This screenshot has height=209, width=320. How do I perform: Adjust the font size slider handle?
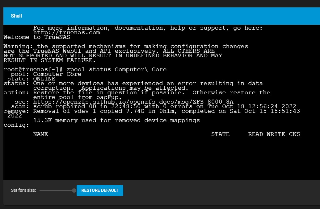(74, 191)
